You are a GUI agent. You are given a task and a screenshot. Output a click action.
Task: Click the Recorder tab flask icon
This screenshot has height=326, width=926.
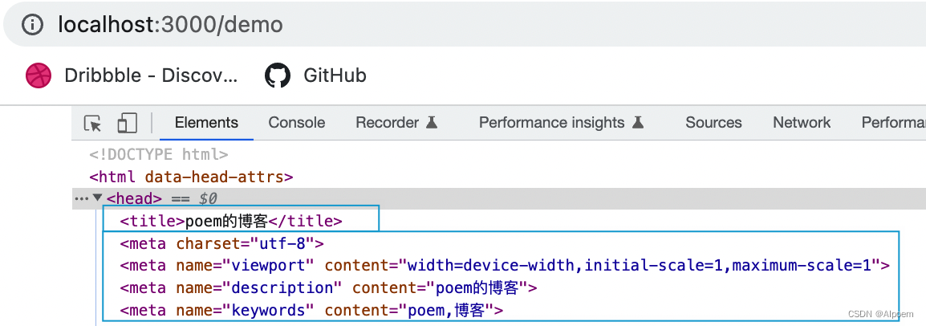point(432,122)
